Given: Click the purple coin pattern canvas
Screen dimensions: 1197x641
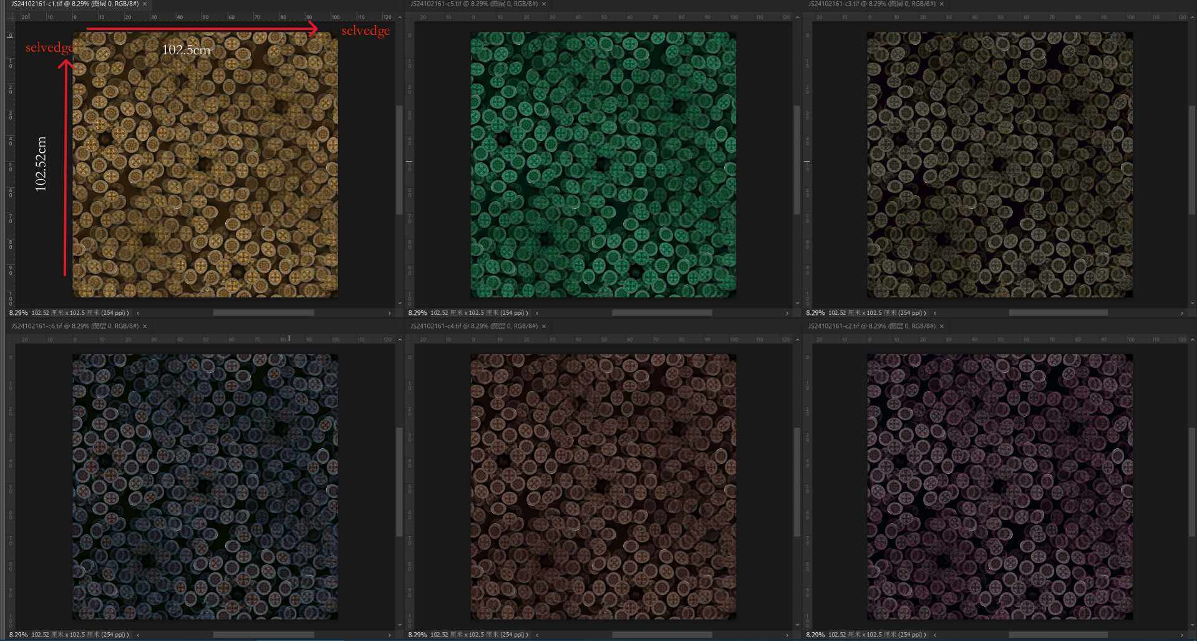Looking at the screenshot, I should pyautogui.click(x=999, y=487).
